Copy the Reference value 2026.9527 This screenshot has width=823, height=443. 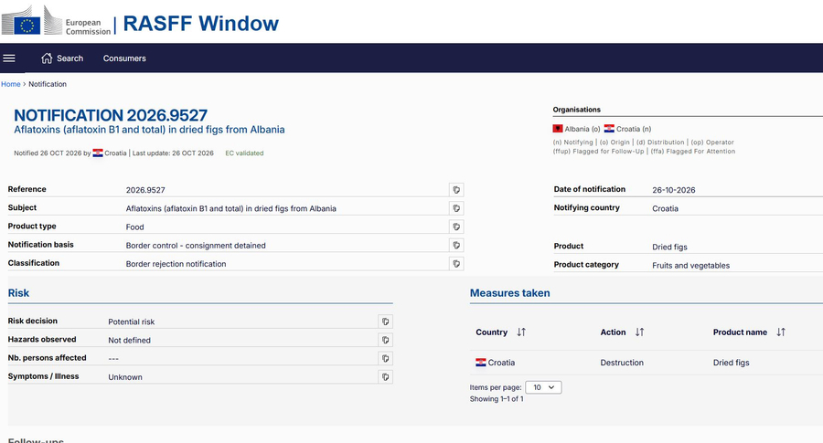(x=456, y=190)
